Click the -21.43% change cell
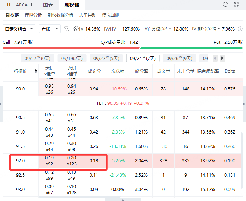 click(x=118, y=175)
